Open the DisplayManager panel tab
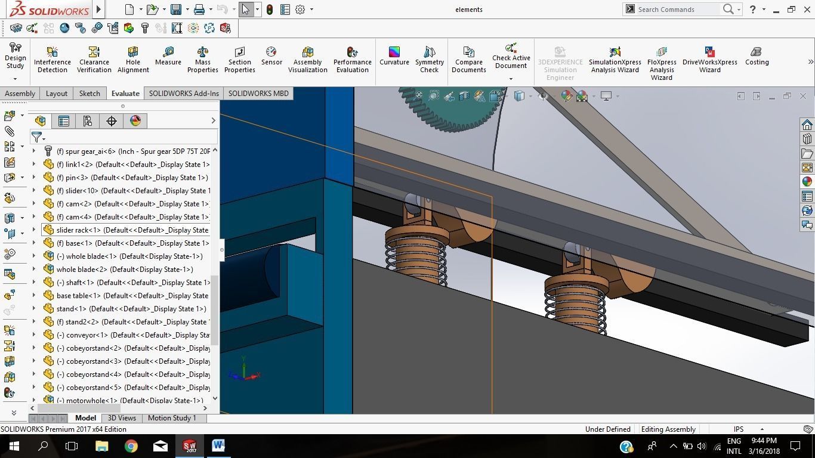Image resolution: width=815 pixels, height=458 pixels. pos(135,121)
